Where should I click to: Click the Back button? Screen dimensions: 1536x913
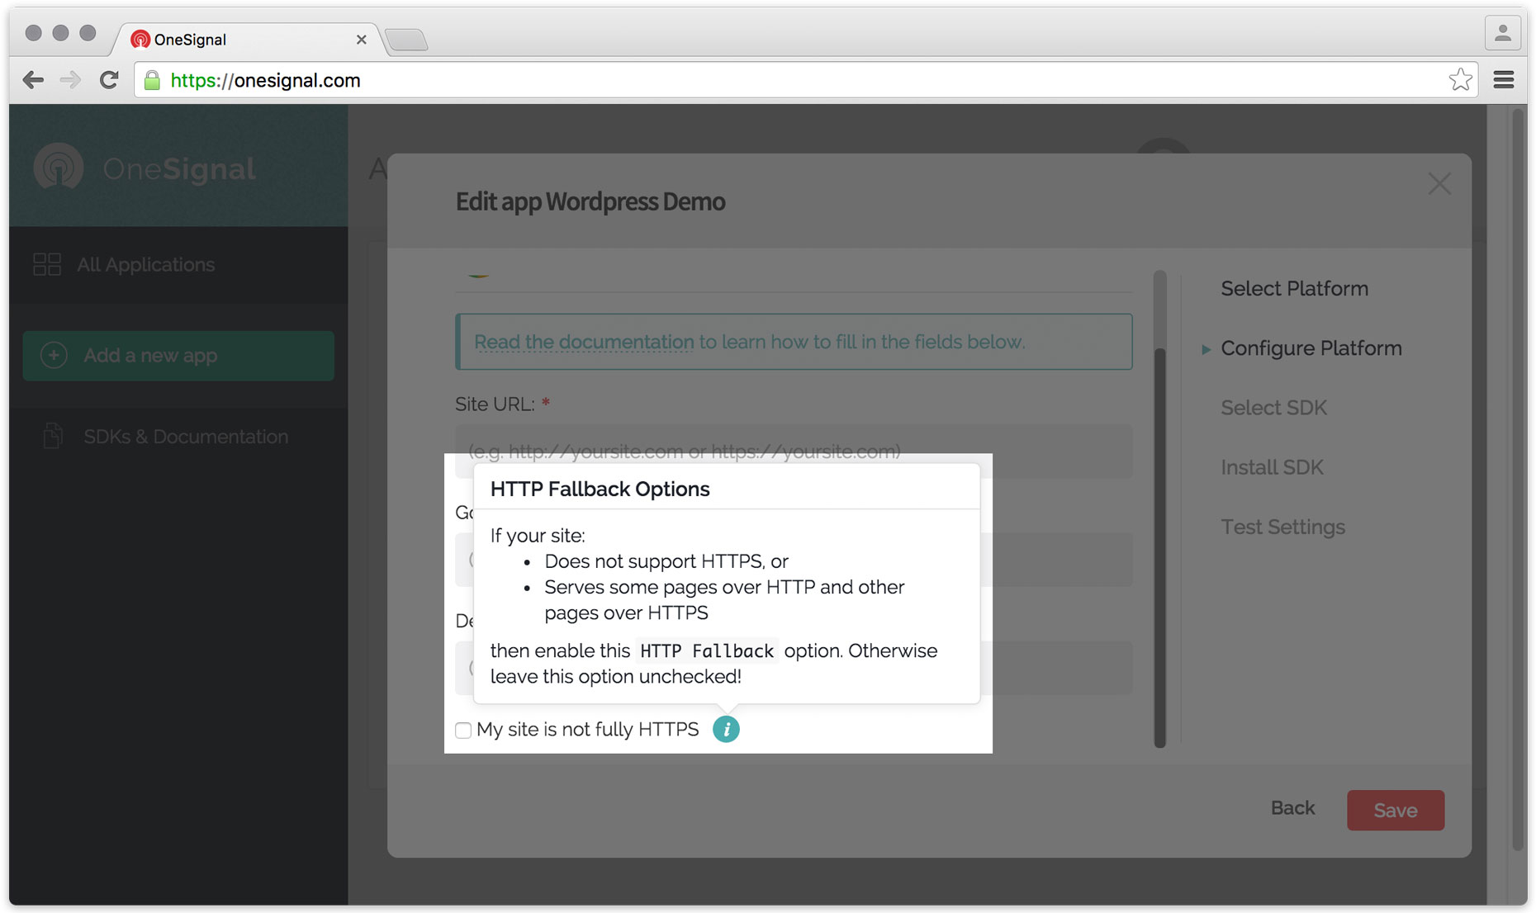pos(1292,808)
